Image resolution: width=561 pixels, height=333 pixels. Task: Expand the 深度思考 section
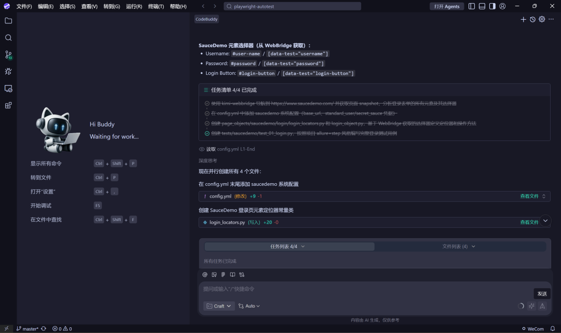208,161
